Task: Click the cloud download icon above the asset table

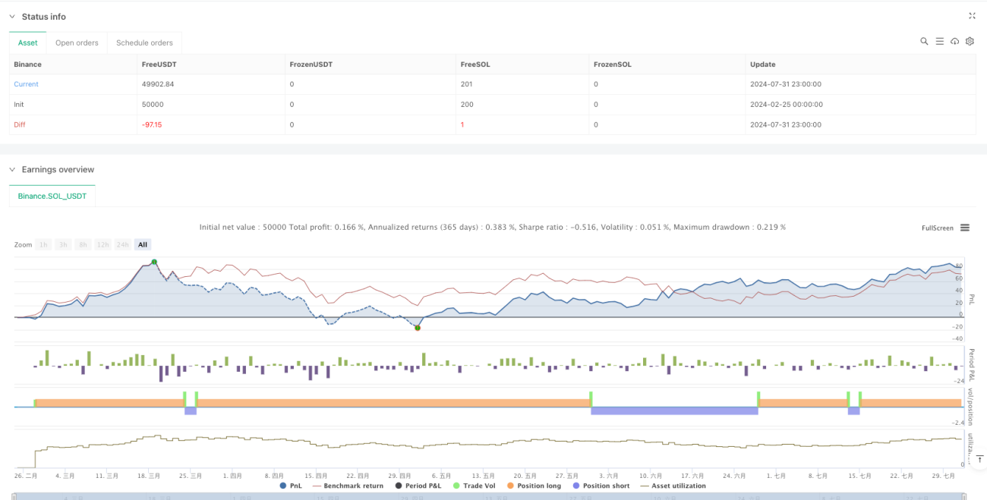Action: (954, 41)
